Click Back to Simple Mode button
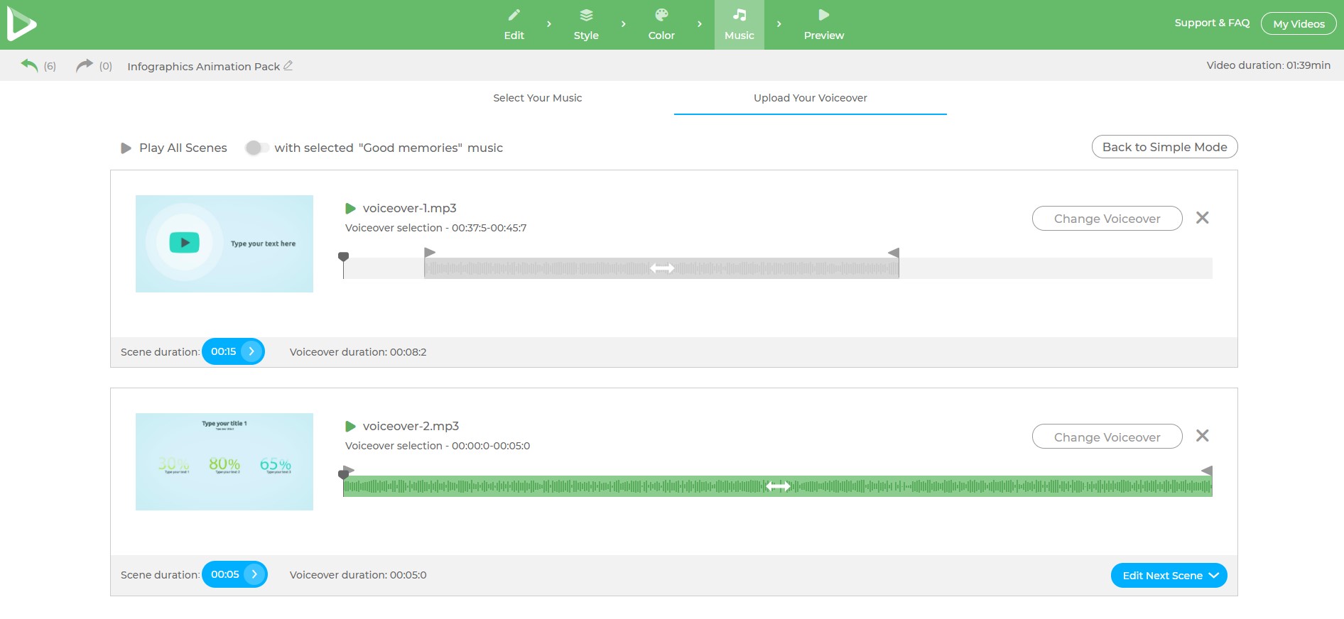This screenshot has width=1344, height=619. click(1164, 147)
